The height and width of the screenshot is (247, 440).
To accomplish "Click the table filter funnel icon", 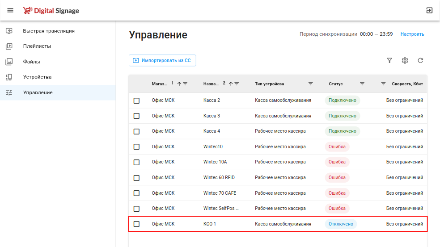I will [389, 60].
